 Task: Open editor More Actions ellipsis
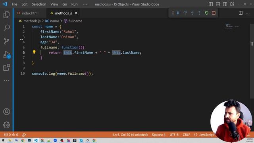click(x=248, y=13)
